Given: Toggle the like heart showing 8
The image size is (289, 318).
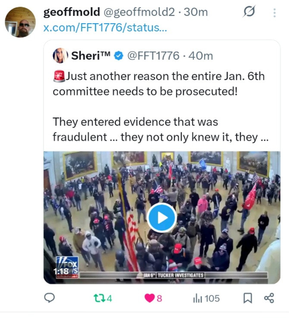Looking at the screenshot, I should [153, 298].
